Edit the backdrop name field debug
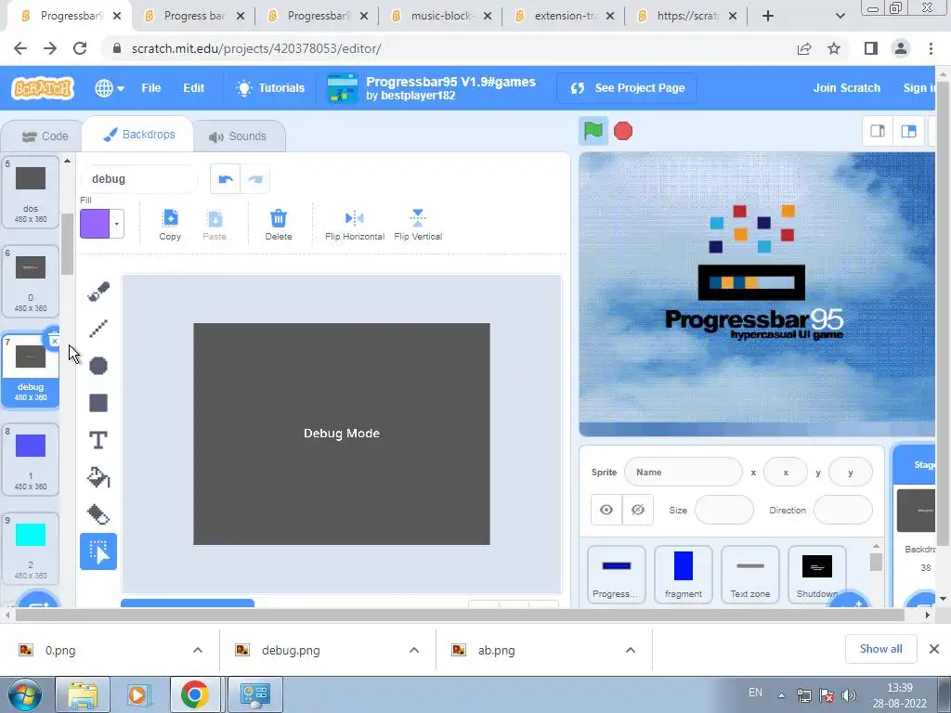This screenshot has height=713, width=951. (138, 179)
